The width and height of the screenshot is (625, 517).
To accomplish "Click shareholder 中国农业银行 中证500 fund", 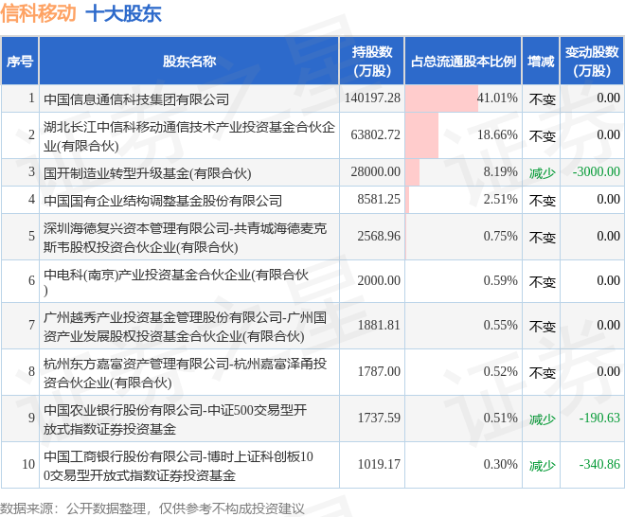I will click(175, 419).
